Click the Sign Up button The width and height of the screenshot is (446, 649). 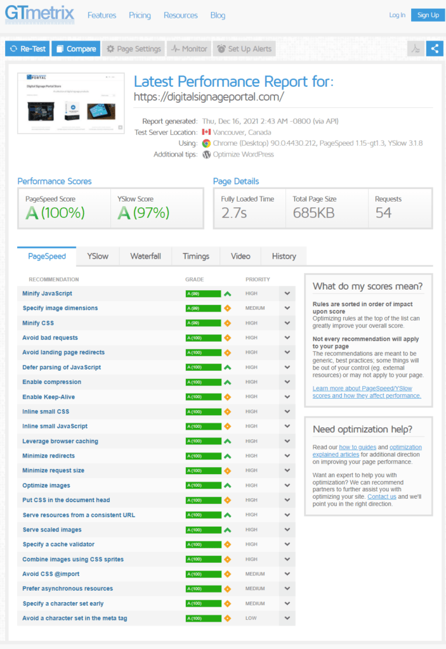(x=428, y=15)
